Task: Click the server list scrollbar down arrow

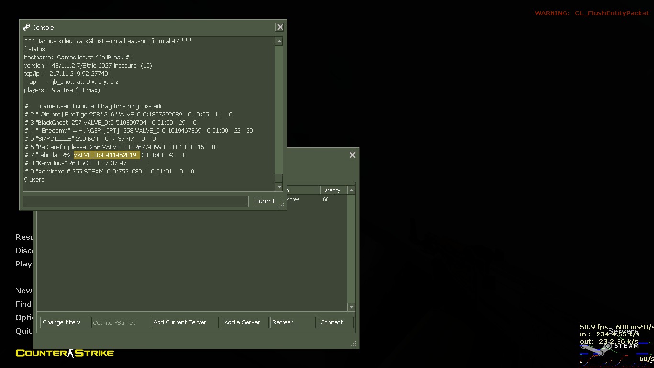Action: (x=351, y=307)
